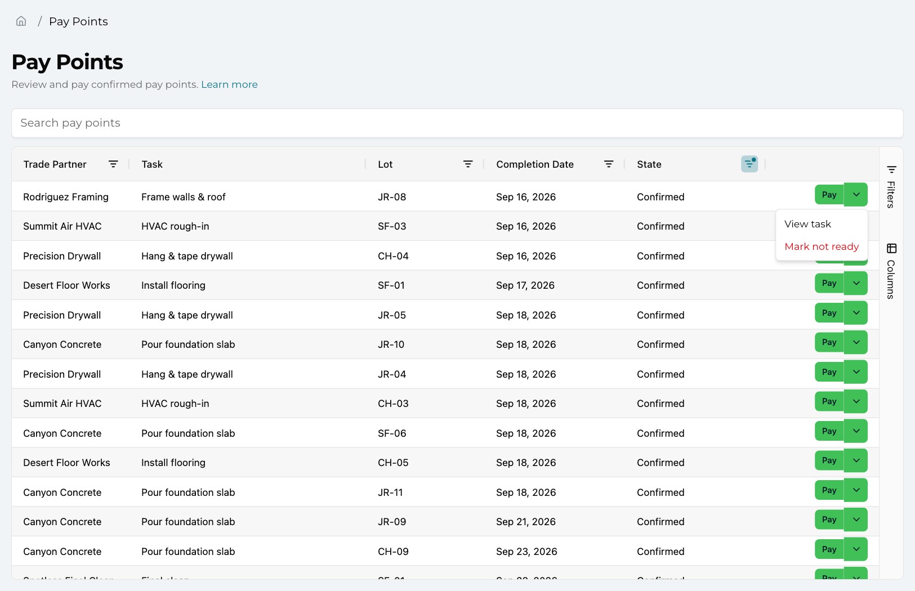
Task: Pay the Rodriguez Framing JR-08 pay point
Action: 829,195
